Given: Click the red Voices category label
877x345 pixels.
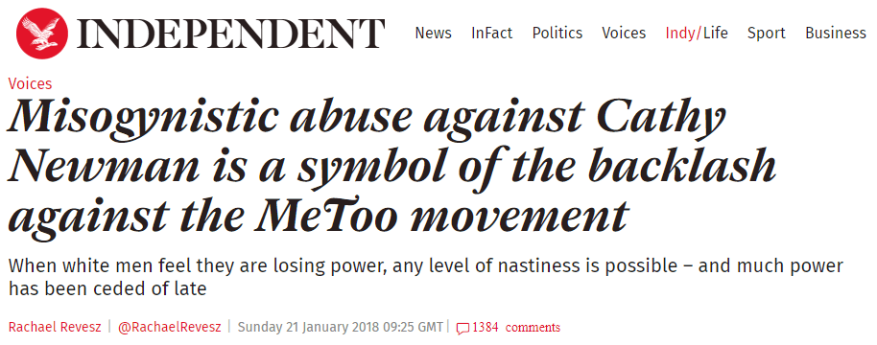Looking at the screenshot, I should pos(30,83).
